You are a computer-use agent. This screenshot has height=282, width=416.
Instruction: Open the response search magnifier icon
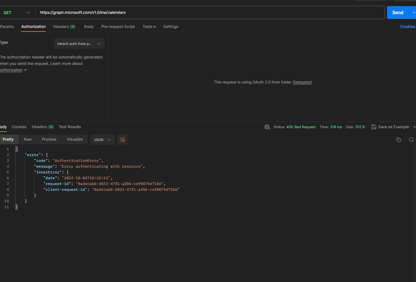coord(411,140)
